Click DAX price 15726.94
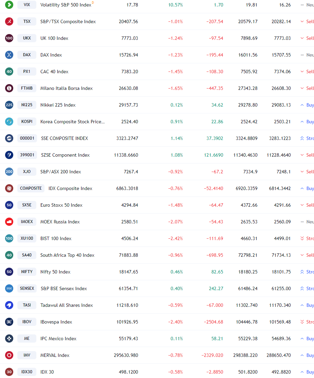The width and height of the screenshot is (314, 378). 128,55
